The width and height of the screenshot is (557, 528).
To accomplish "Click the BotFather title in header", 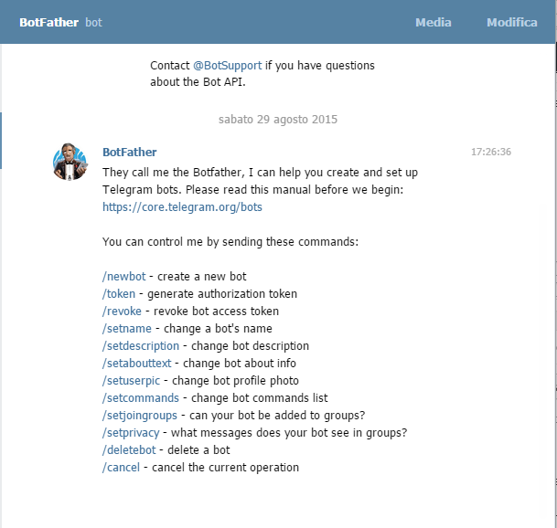I will [x=48, y=22].
